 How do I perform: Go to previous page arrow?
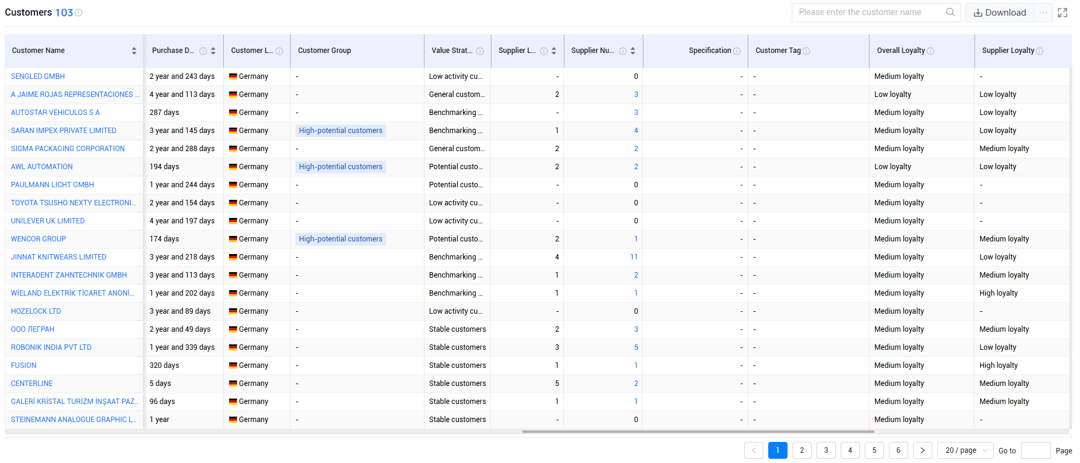754,450
